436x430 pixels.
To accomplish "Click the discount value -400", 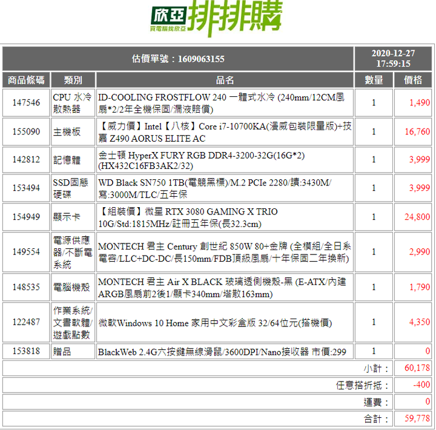I will [x=421, y=385].
